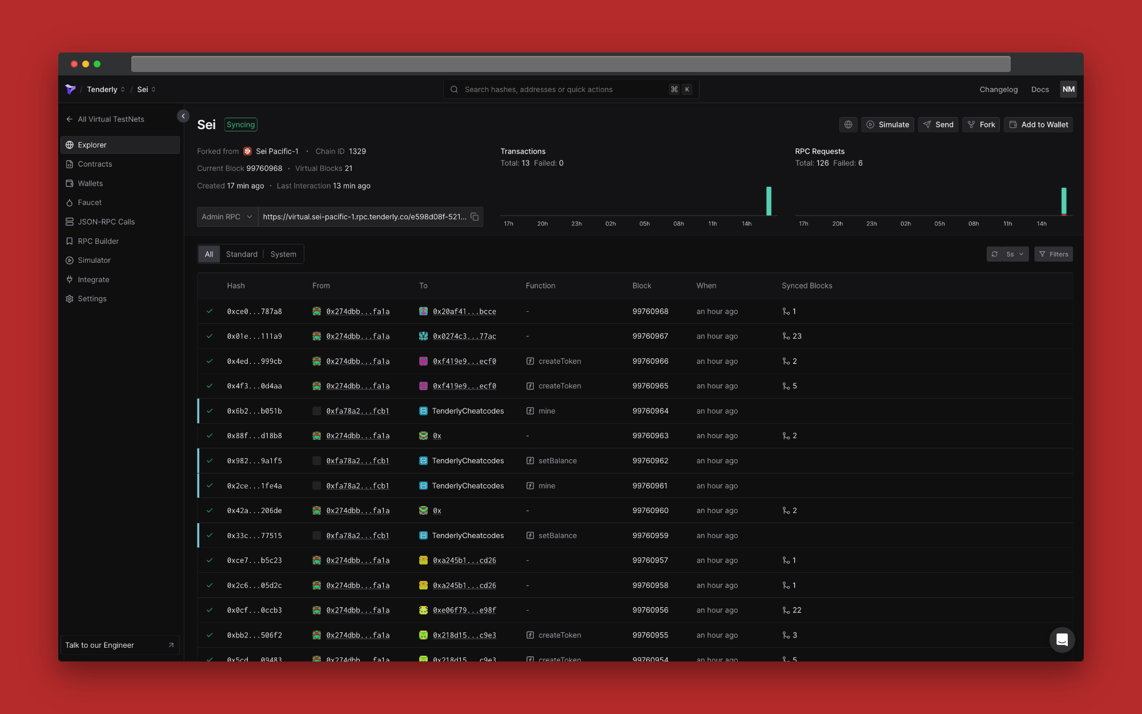The height and width of the screenshot is (714, 1142).
Task: Open the Tenderly organization switcher
Action: (x=106, y=90)
